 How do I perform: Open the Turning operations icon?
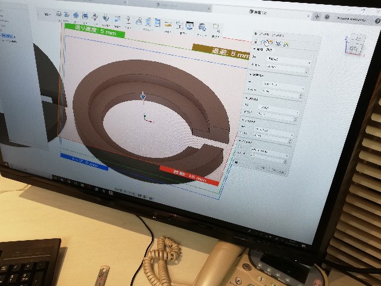pos(117,19)
